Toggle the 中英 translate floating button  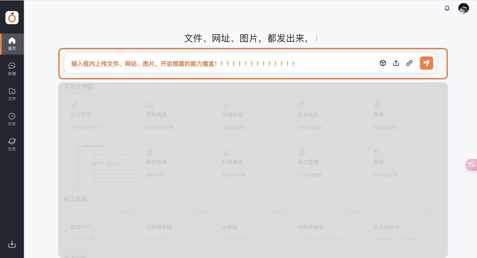(471, 165)
